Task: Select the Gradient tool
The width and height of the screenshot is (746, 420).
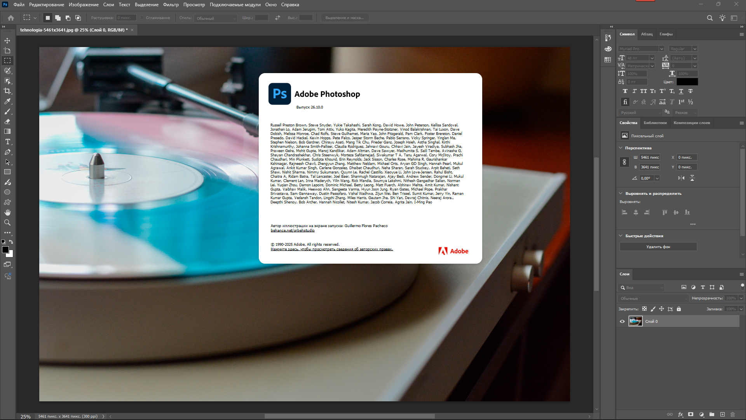Action: point(7,131)
